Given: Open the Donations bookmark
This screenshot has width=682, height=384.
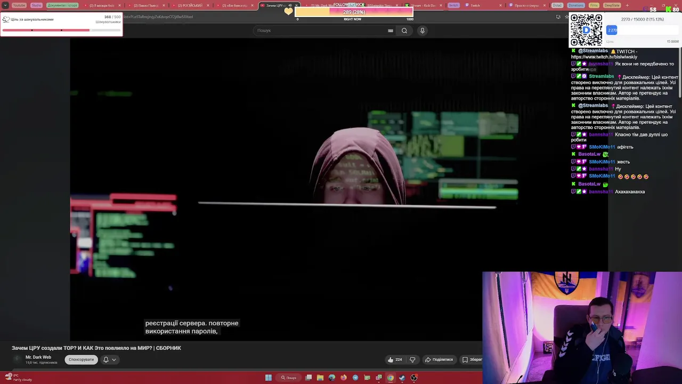Looking at the screenshot, I should point(575,5).
